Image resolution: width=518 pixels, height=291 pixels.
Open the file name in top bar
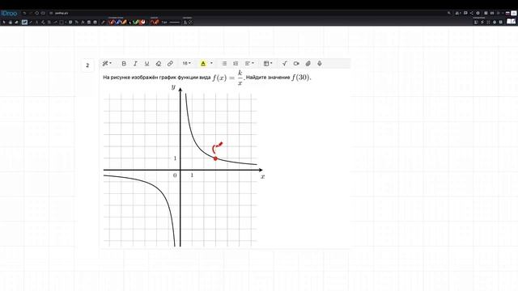(x=62, y=13)
